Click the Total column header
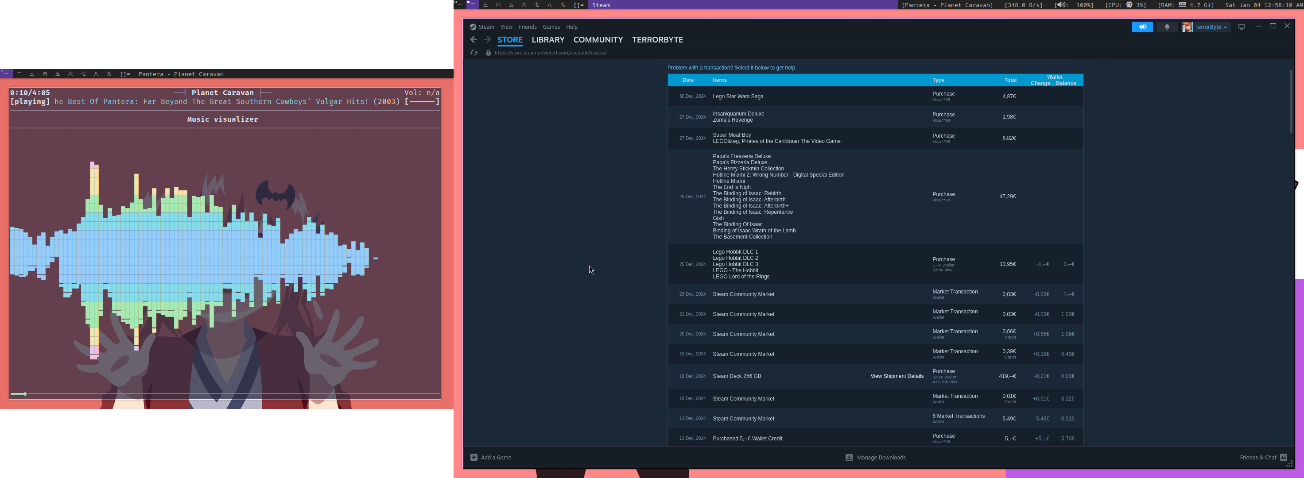The height and width of the screenshot is (478, 1304). point(1010,80)
